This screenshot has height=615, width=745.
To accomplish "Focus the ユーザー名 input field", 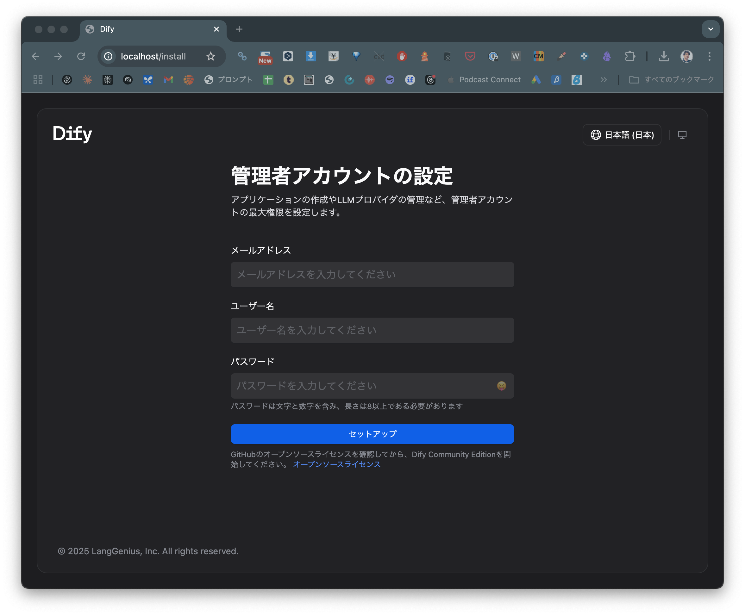I will point(372,330).
